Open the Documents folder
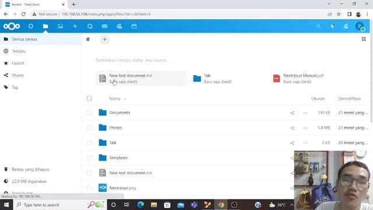Screen dimensions: 373x210 [x=119, y=113]
